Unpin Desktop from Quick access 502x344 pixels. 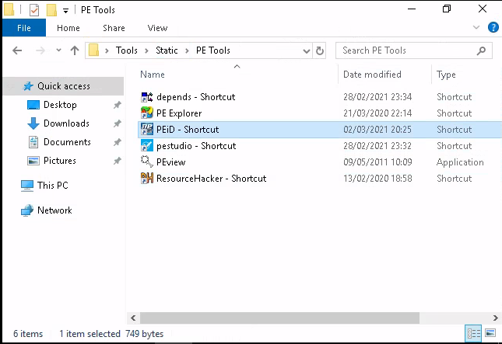coord(118,105)
